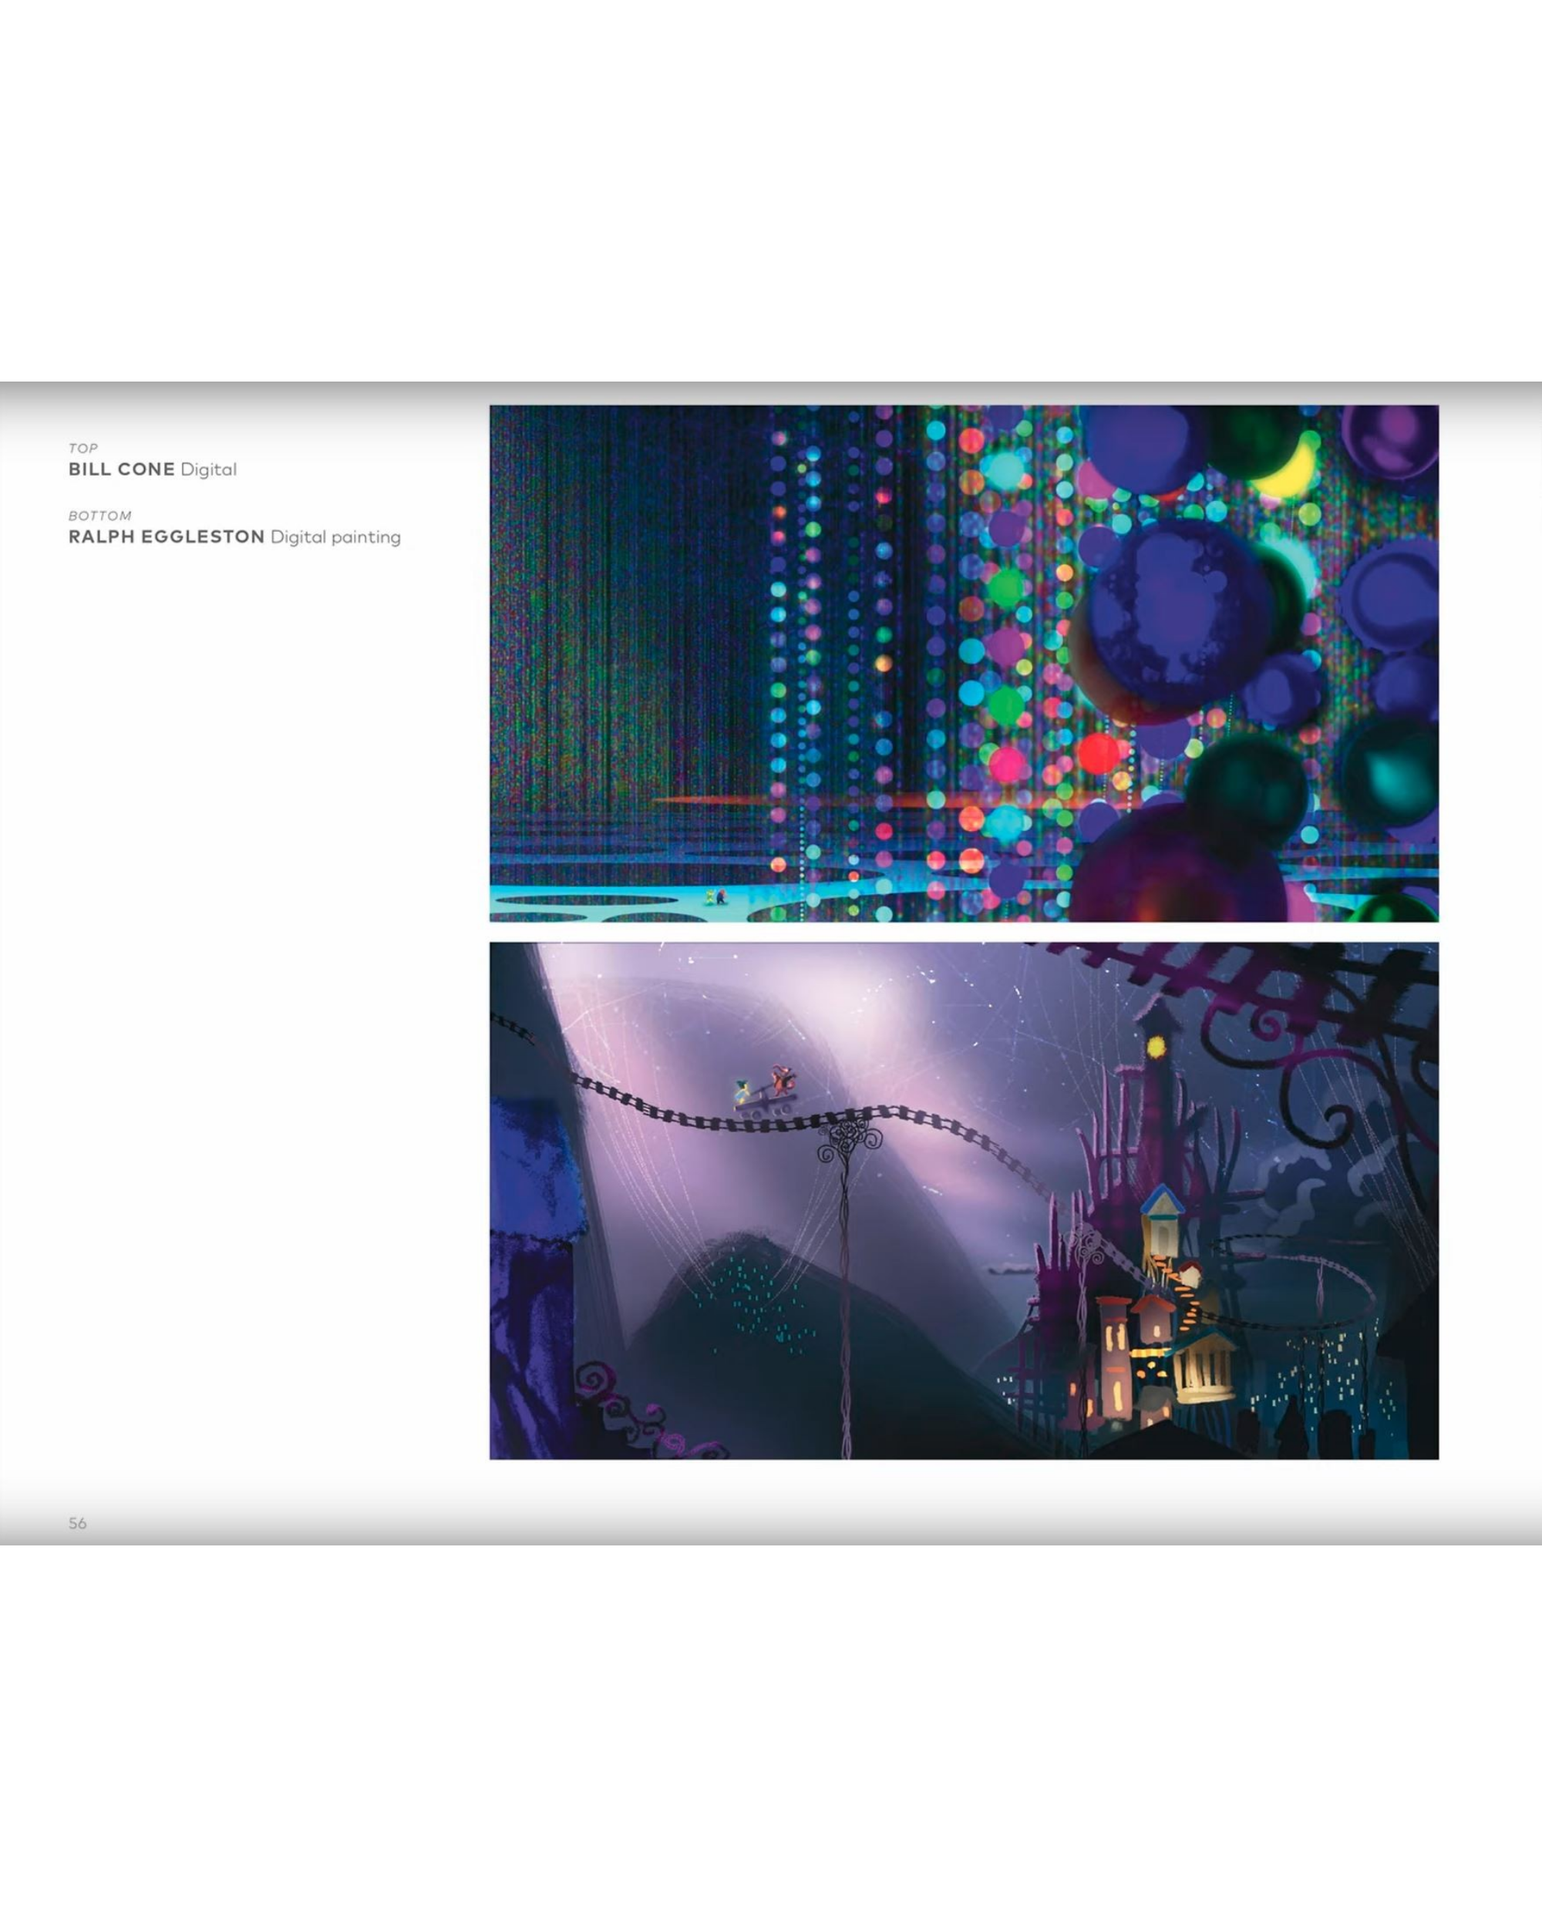Click the tiny characters on teal floor
This screenshot has width=1542, height=1927.
[715, 896]
